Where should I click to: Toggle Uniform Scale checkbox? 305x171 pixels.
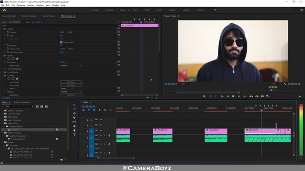point(61,42)
